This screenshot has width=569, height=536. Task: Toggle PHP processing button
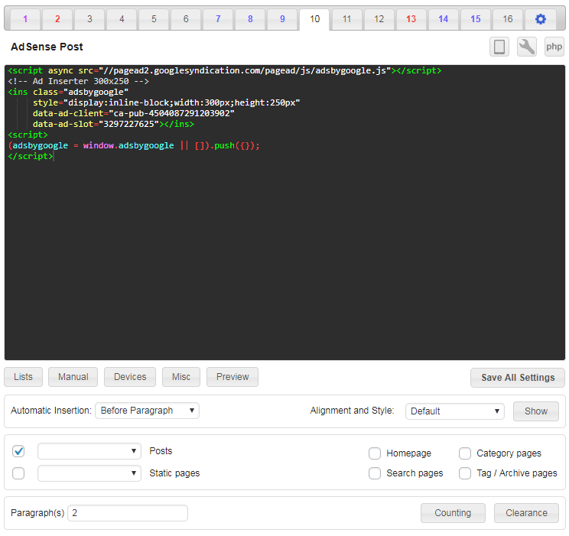click(x=554, y=47)
